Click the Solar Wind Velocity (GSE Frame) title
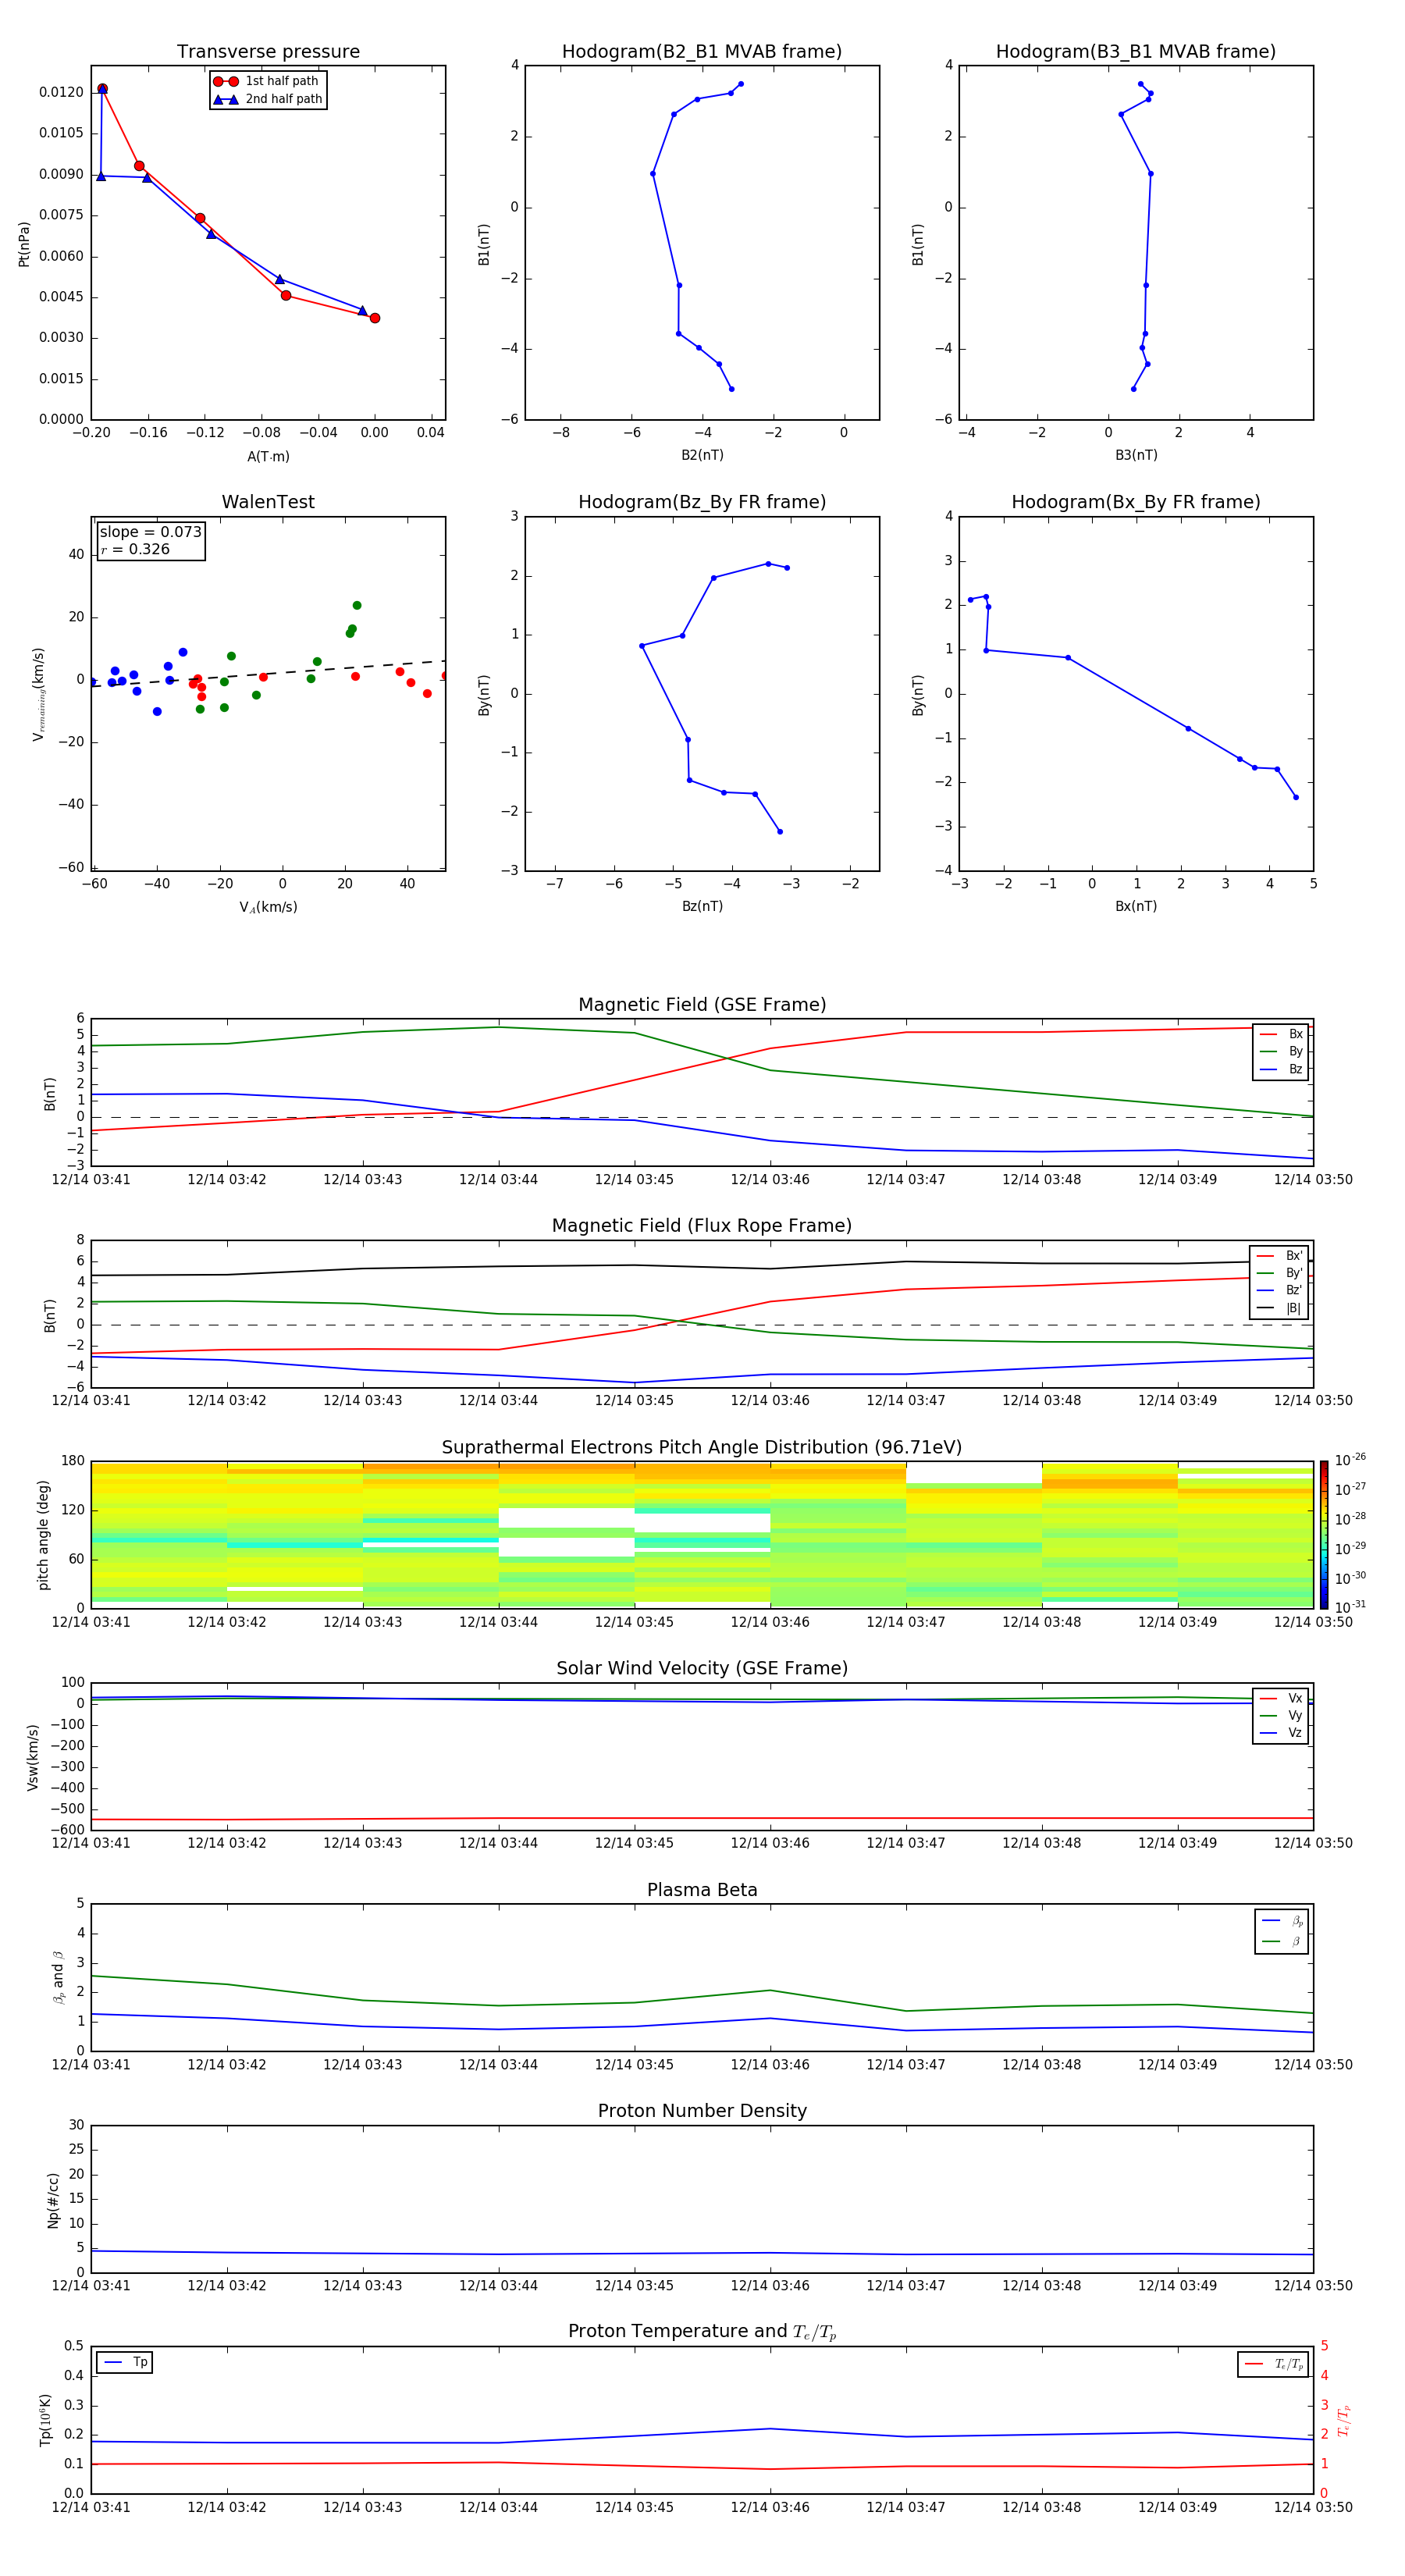Viewport: 1405px width, 2576px height. pyautogui.click(x=702, y=1668)
